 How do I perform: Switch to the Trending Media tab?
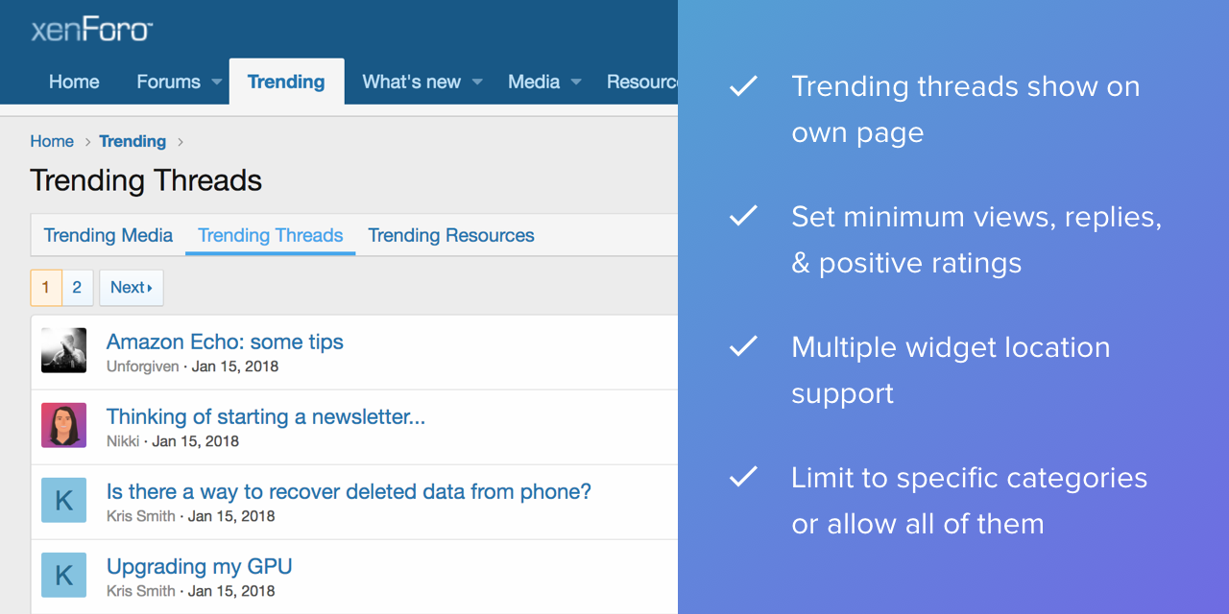(108, 236)
